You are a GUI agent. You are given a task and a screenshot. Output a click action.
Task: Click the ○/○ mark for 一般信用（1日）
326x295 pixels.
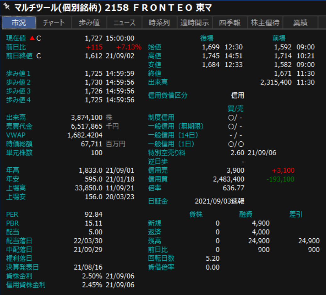pyautogui.click(x=236, y=144)
